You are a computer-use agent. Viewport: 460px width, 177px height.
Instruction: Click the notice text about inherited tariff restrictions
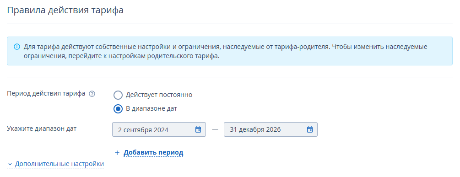click(225, 51)
